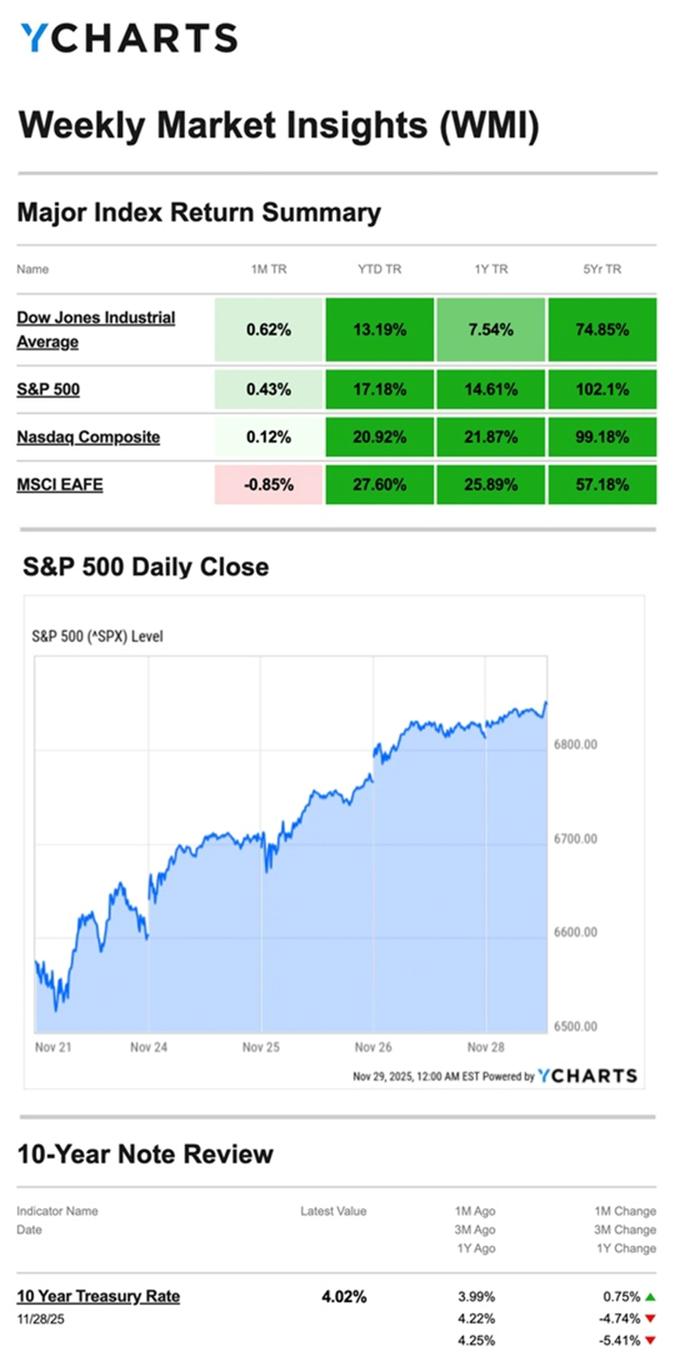Open the MSCI EAFE link
Viewport: 675px width, 1361px height.
coord(59,484)
